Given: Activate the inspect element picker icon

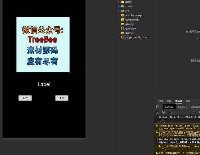Looking at the screenshot, I should point(158,107).
